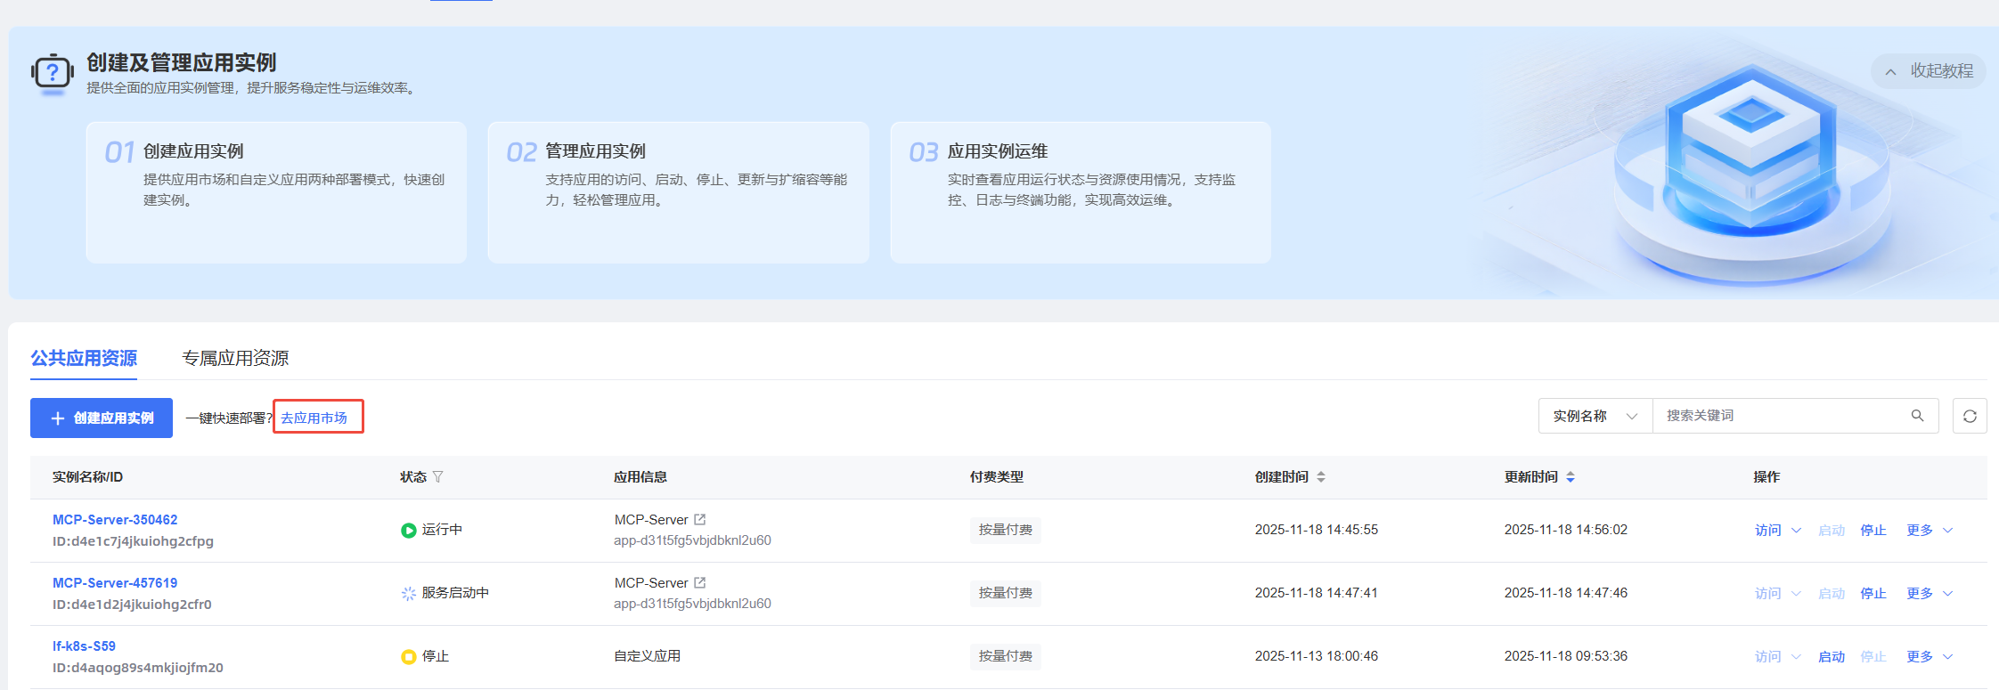Select the 公共应用资源 tab
1999x690 pixels.
coord(84,358)
